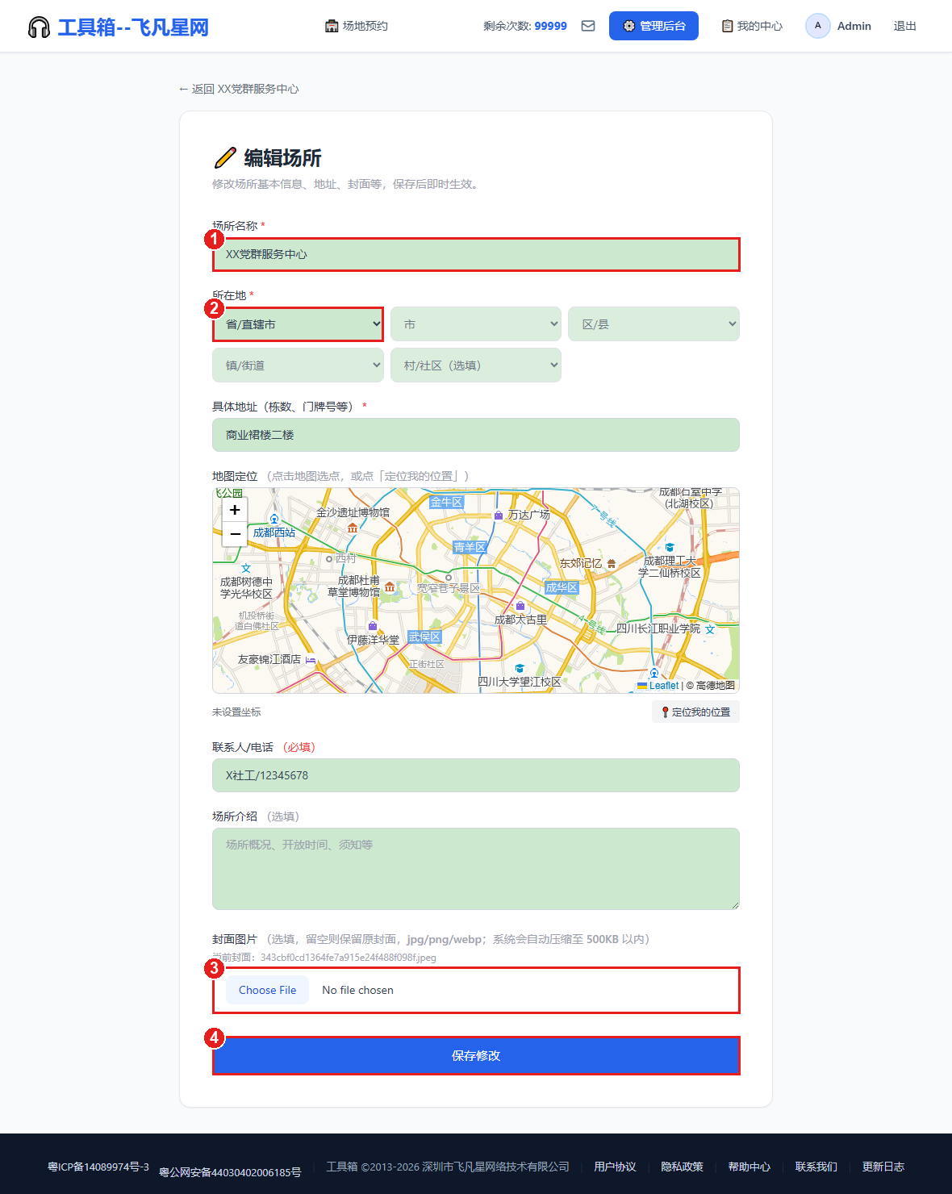The image size is (952, 1194).
Task: Click the 场所名称 input field
Action: [x=476, y=254]
